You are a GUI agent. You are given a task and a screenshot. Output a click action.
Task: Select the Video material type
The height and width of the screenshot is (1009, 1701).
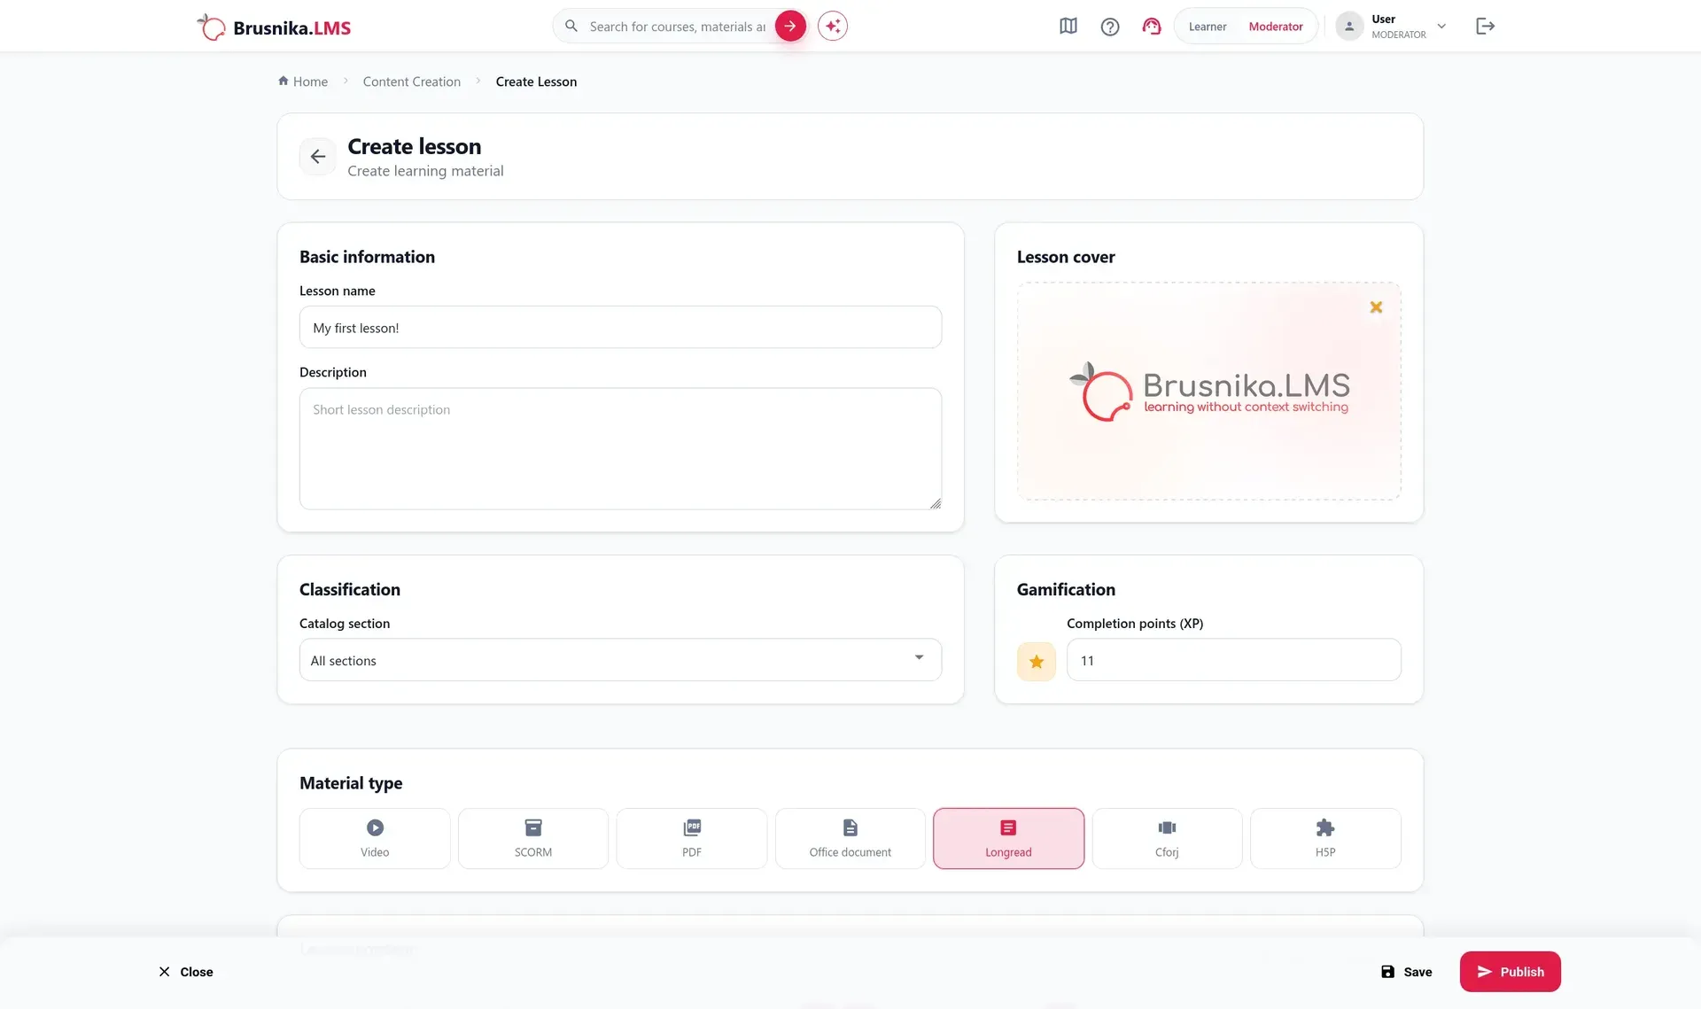click(375, 838)
